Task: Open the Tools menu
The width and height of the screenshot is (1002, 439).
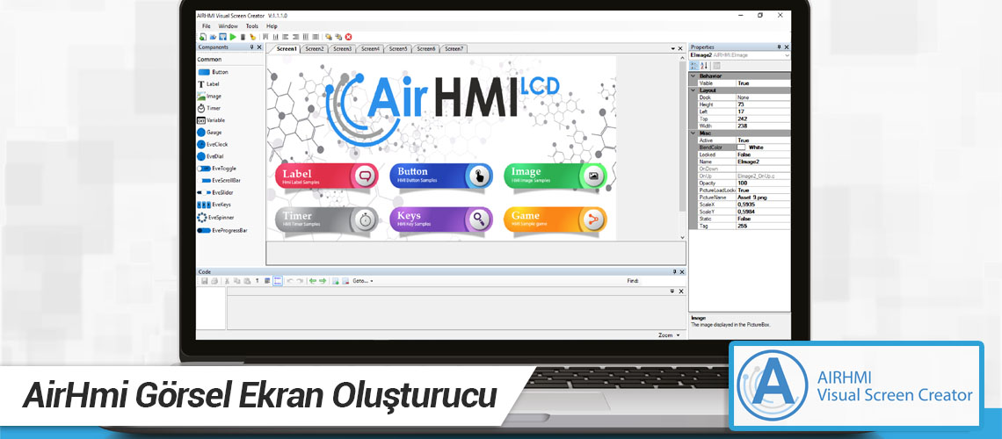Action: (251, 26)
